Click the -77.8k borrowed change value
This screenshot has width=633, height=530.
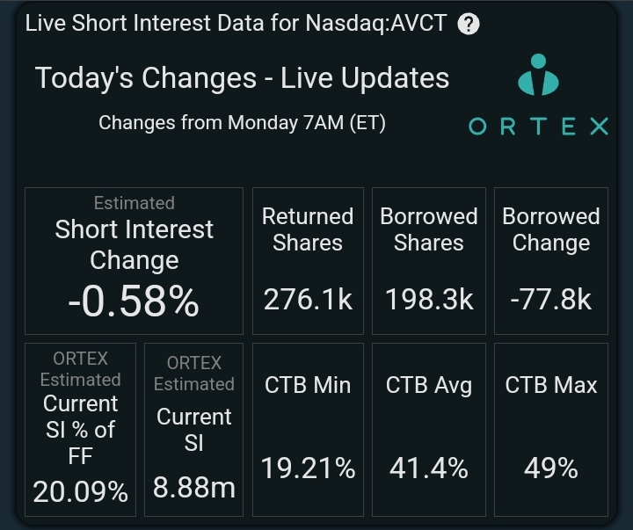pos(550,301)
